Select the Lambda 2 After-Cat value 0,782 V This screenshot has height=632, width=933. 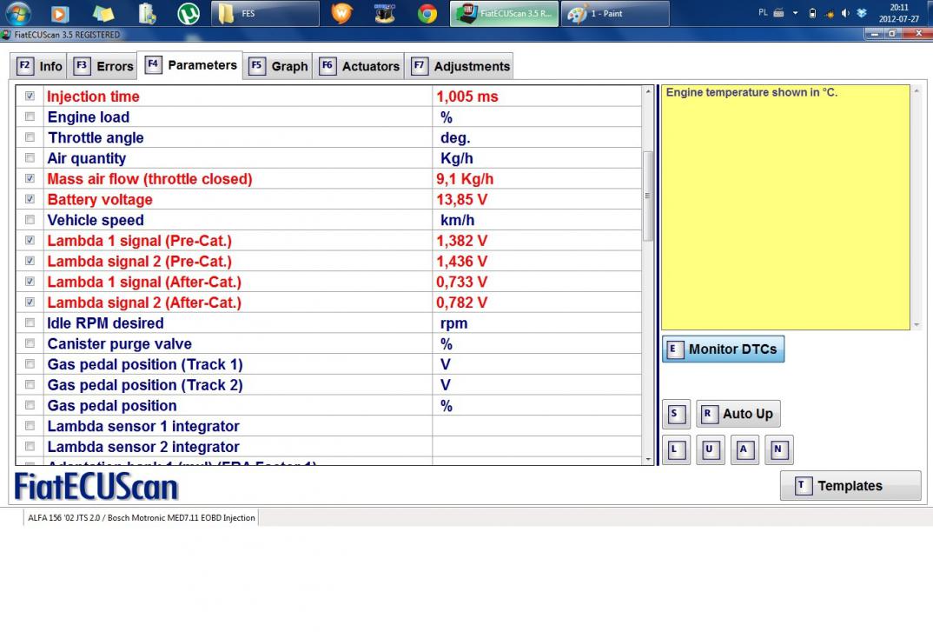[462, 303]
